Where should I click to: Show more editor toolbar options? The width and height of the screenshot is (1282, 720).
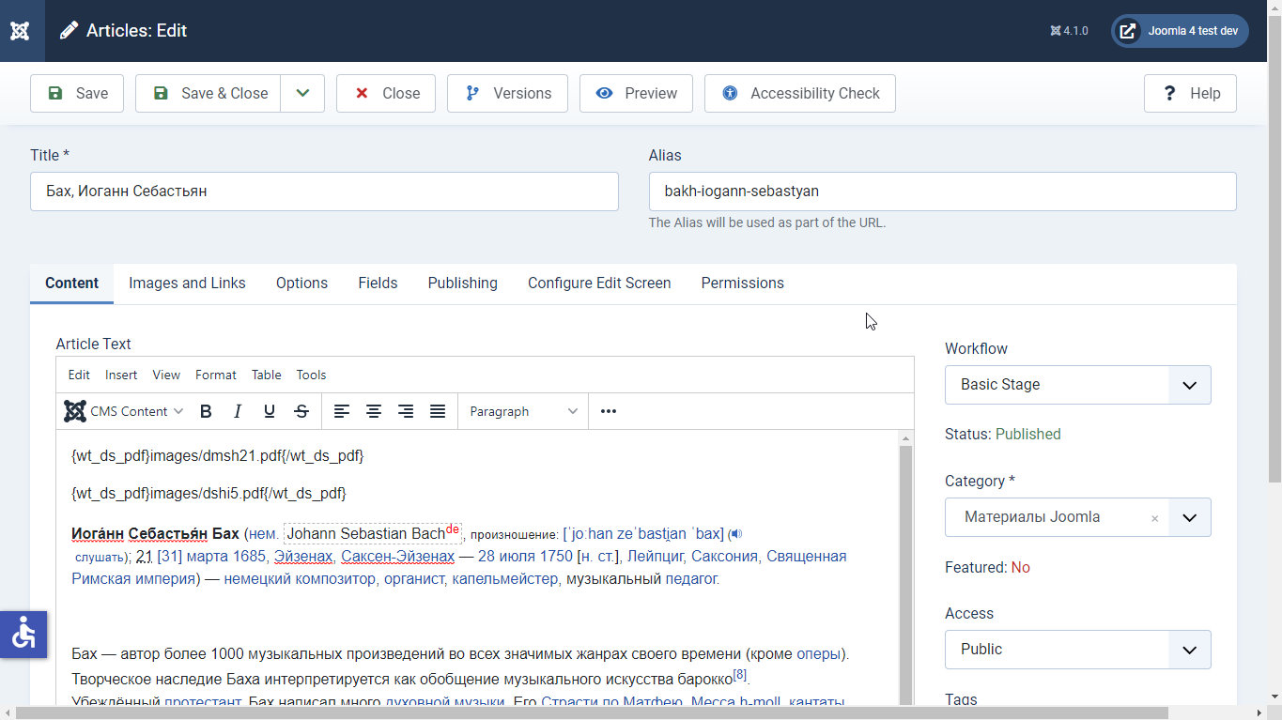point(609,411)
